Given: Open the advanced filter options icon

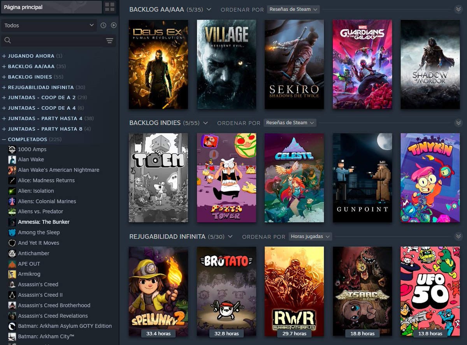Looking at the screenshot, I should click(110, 40).
